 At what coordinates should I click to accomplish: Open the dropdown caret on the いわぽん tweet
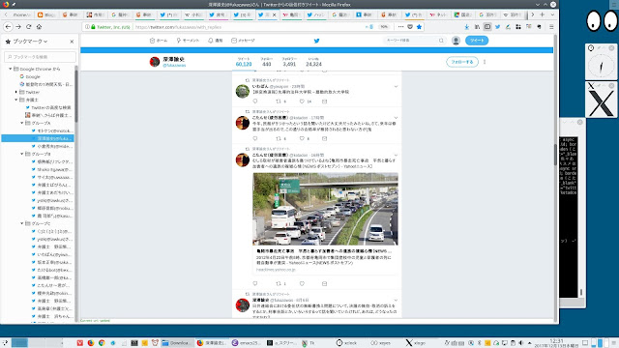[396, 86]
